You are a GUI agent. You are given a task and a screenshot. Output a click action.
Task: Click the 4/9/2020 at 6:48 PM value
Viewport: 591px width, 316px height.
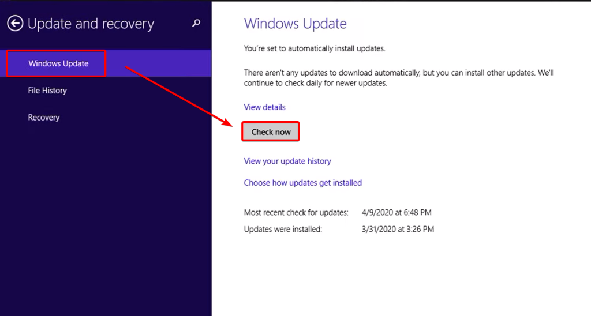(x=397, y=212)
